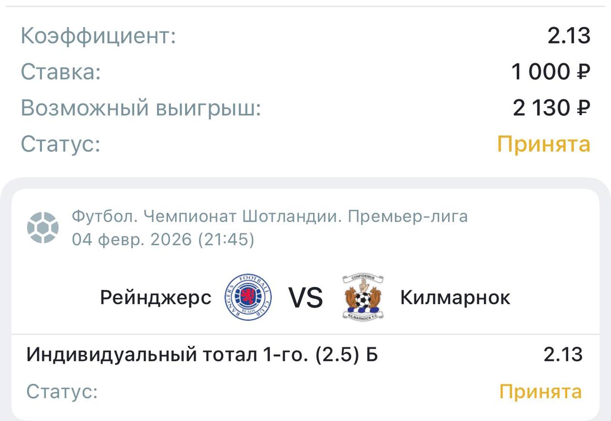
Task: Click the Rangers club crest
Action: click(248, 297)
